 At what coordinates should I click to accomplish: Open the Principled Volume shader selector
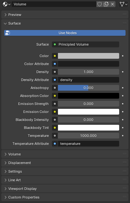pos(85,44)
